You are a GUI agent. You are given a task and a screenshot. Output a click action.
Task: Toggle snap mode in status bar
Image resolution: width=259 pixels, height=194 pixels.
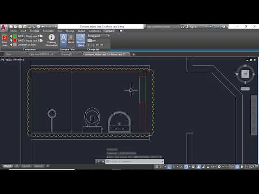[161, 167]
